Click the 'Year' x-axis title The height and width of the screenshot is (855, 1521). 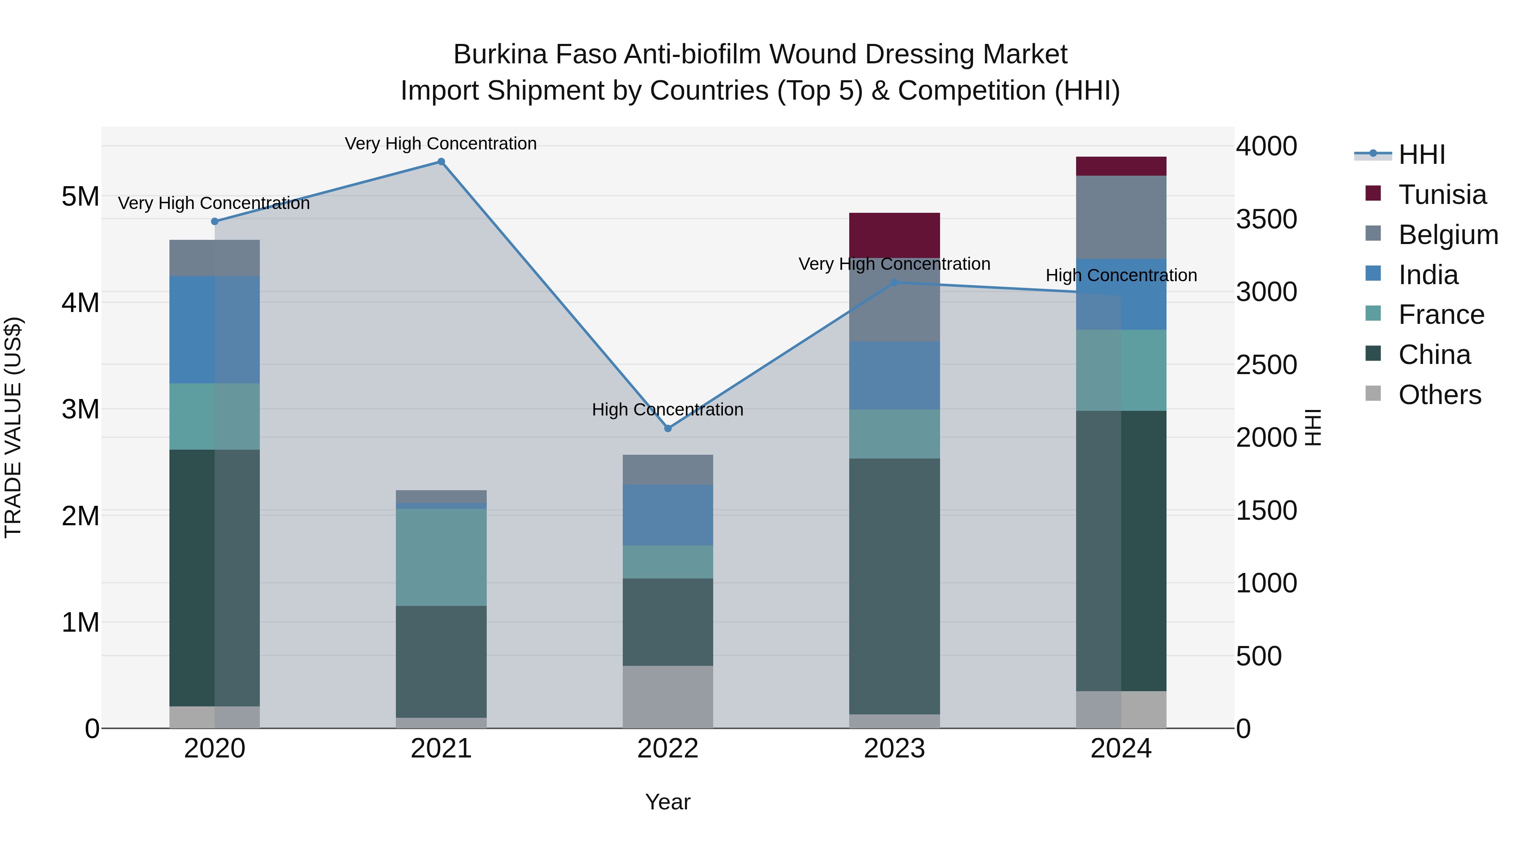click(x=668, y=802)
